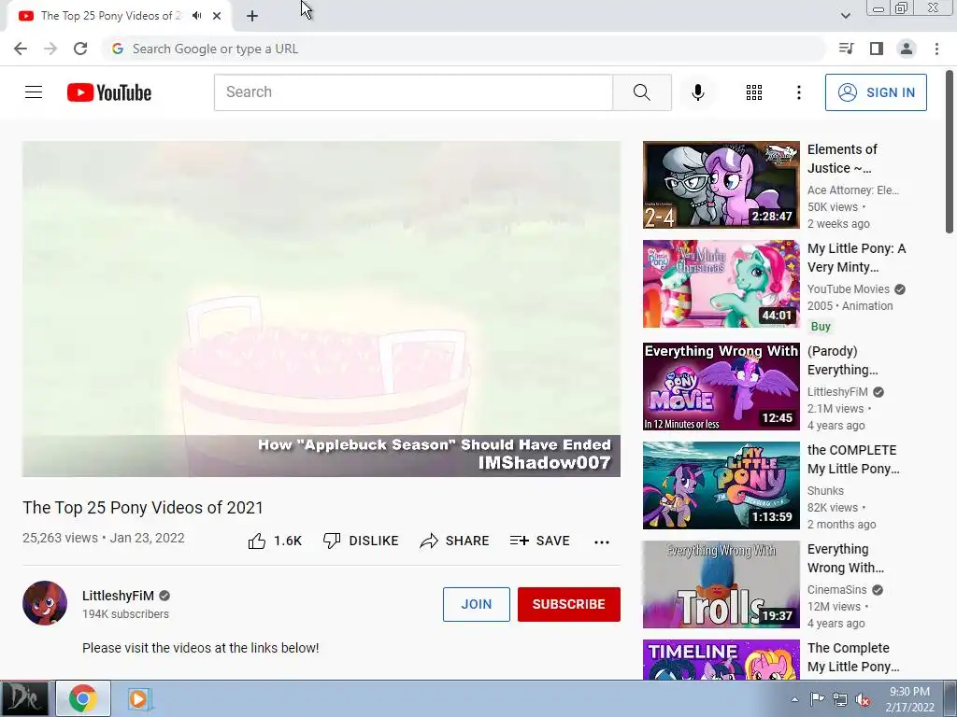Click '25,263 views • Jan 23, 2022' text
The image size is (957, 717).
click(x=103, y=538)
